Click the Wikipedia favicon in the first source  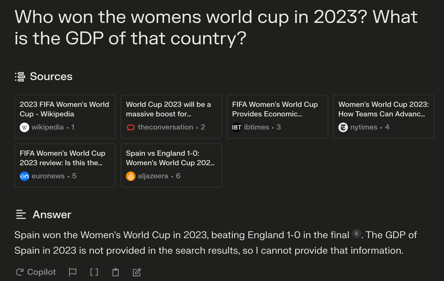(x=24, y=127)
